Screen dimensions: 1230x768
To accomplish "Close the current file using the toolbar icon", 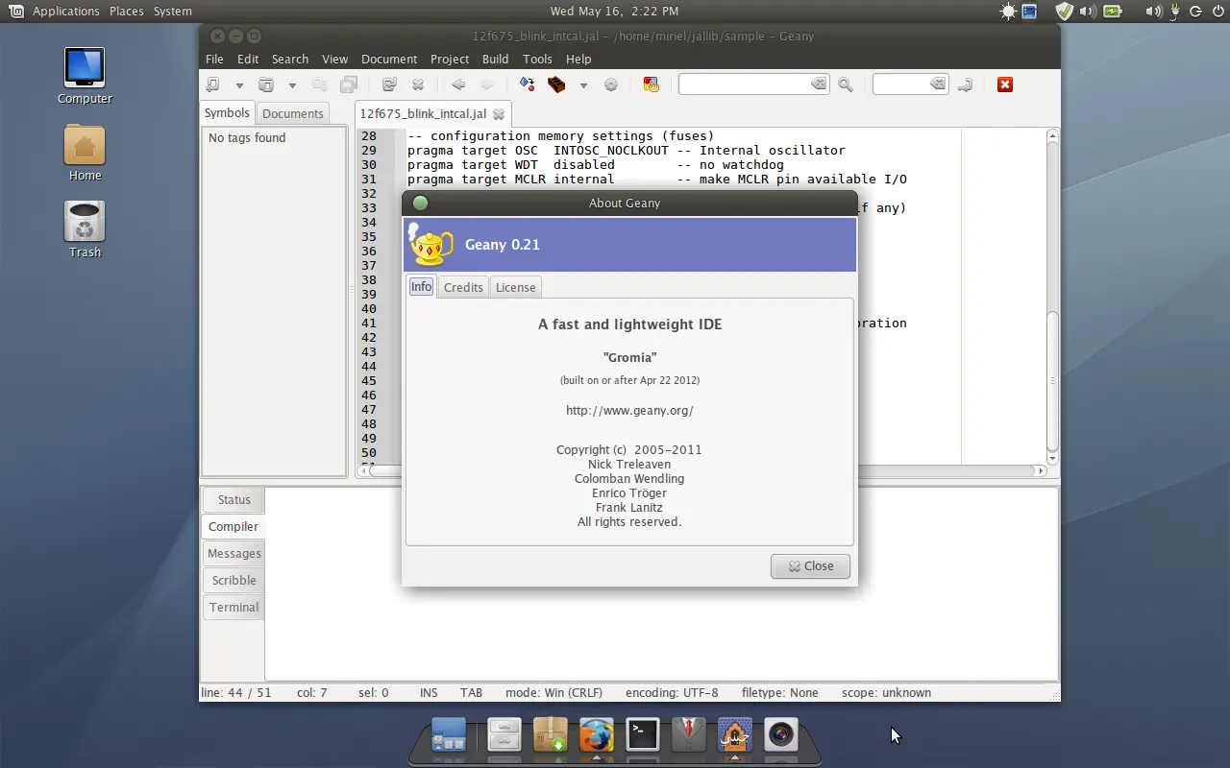I will click(x=418, y=84).
